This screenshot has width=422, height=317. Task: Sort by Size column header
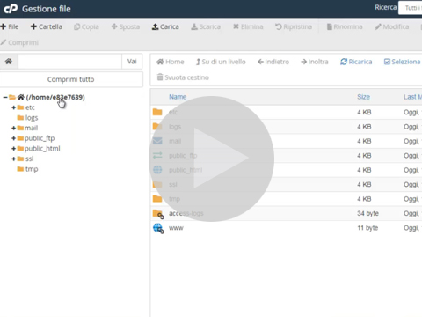click(x=363, y=97)
